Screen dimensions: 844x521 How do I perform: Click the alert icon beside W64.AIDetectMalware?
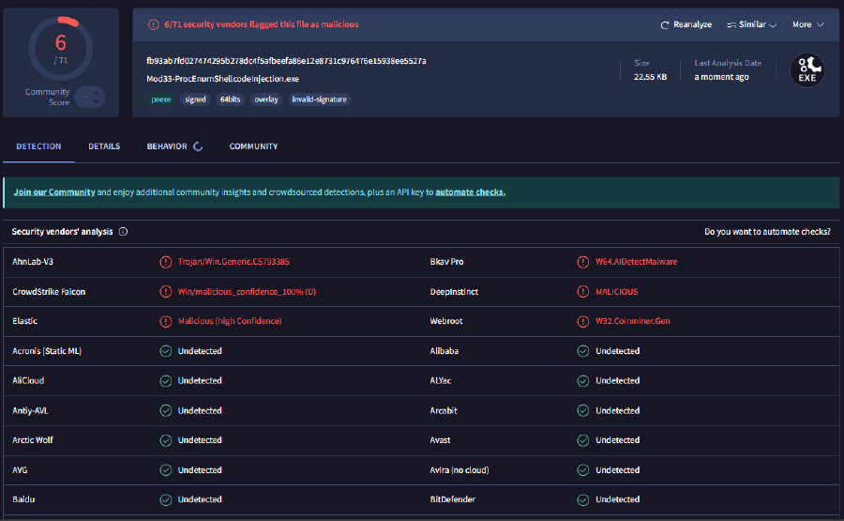click(x=583, y=262)
